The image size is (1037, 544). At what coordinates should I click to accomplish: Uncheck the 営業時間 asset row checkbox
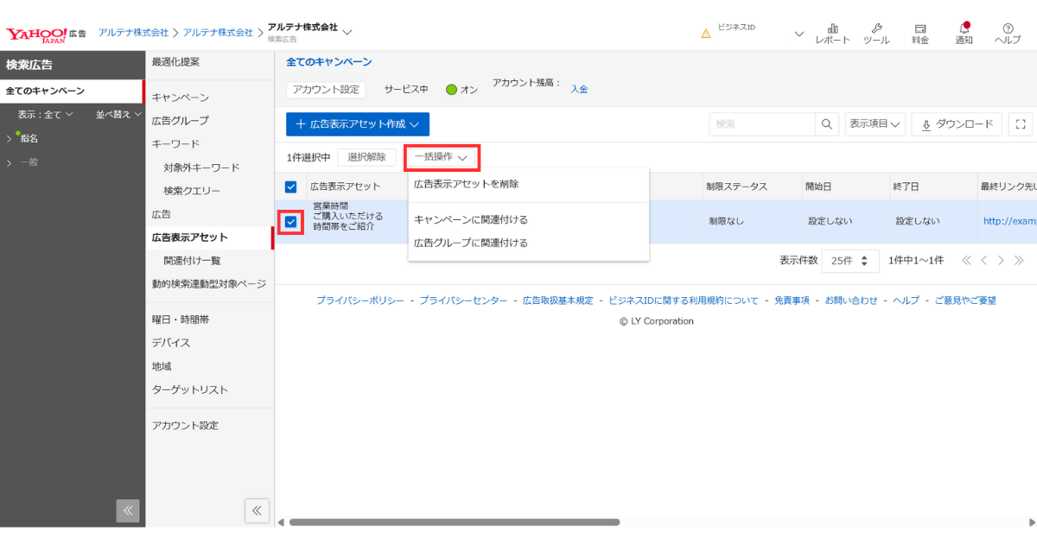pos(290,222)
